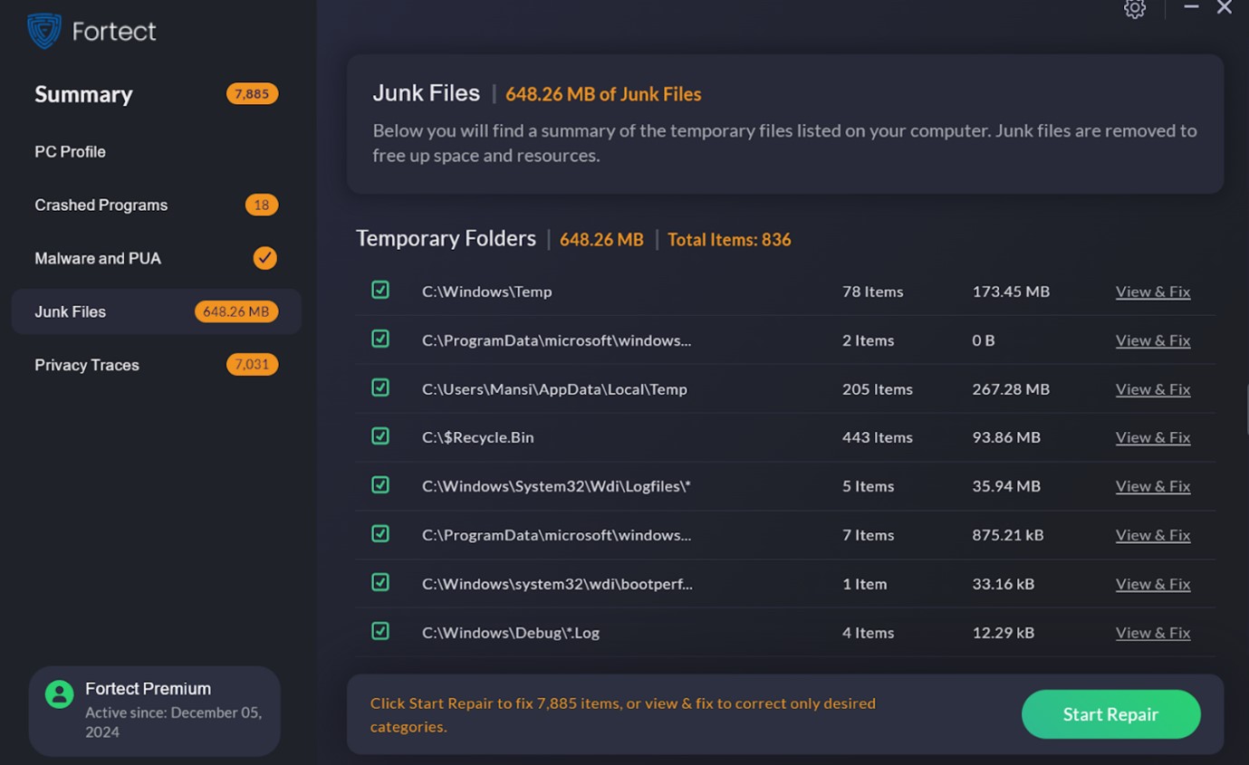Screen dimensions: 1249x765
Task: Open the Settings gear icon
Action: click(x=1134, y=9)
